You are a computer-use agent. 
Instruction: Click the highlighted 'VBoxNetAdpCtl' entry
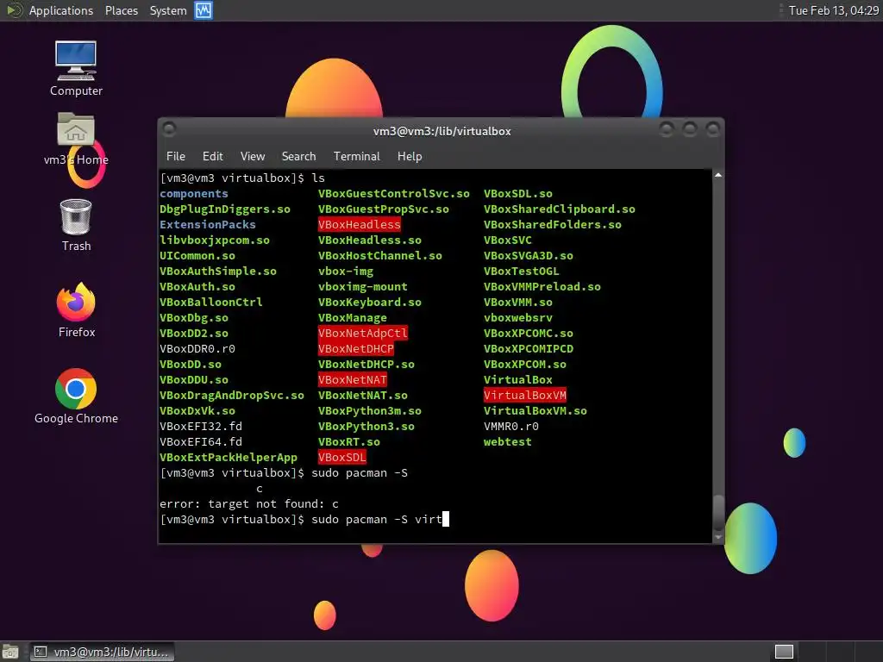click(363, 334)
